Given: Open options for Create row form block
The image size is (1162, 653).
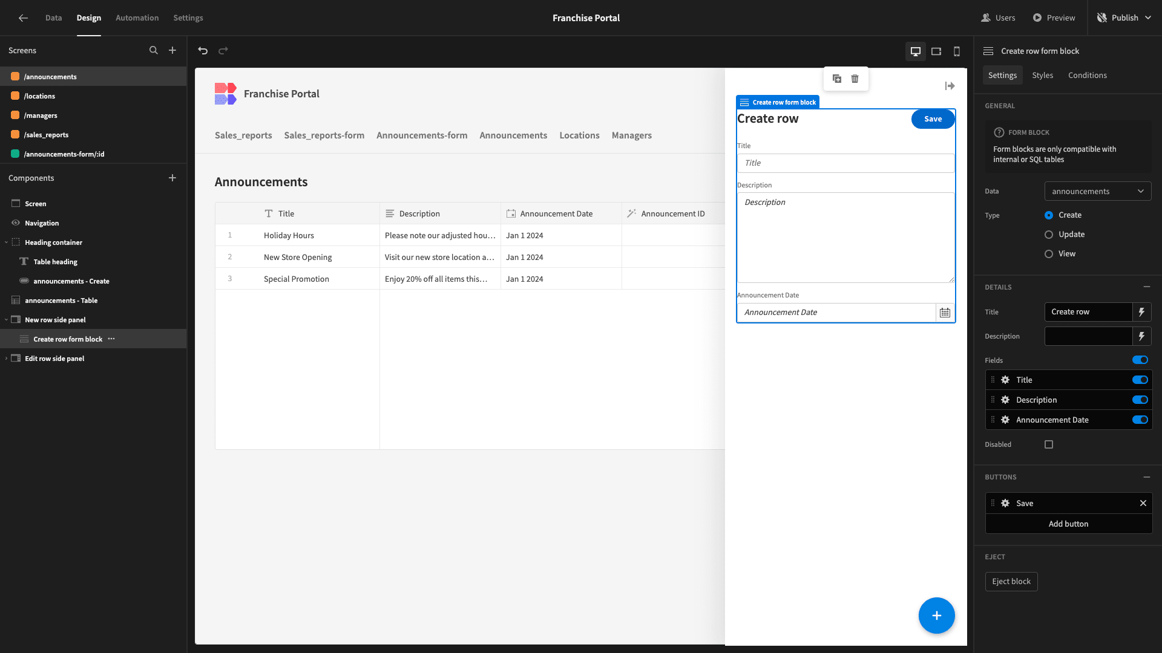Looking at the screenshot, I should [x=111, y=339].
